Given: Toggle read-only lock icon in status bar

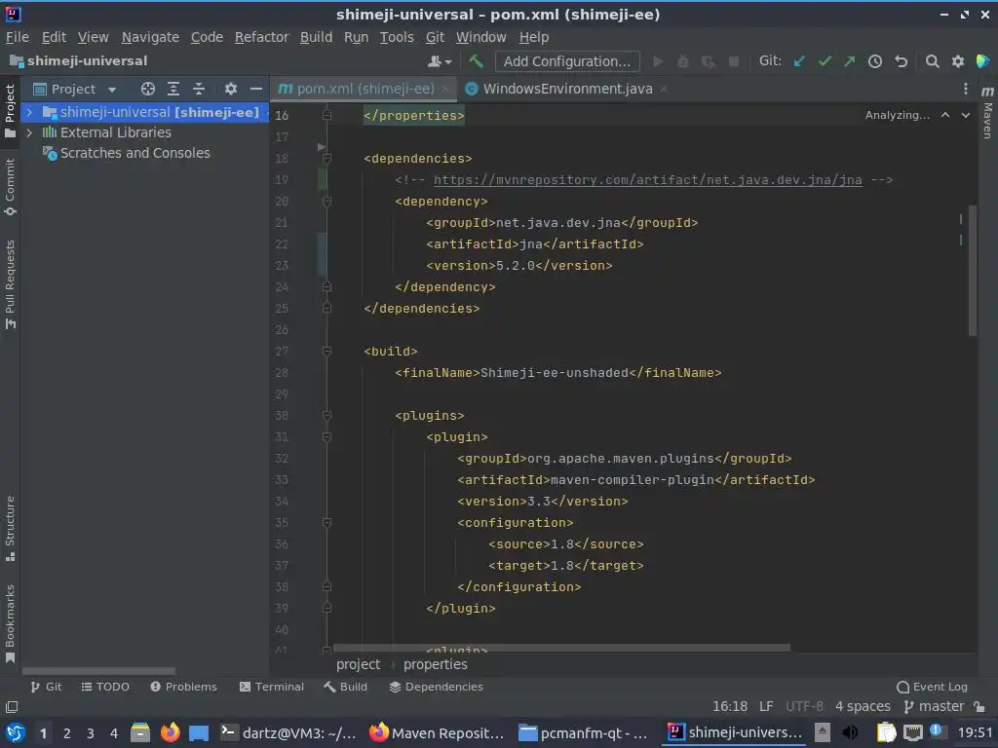Looking at the screenshot, I should pyautogui.click(x=979, y=707).
